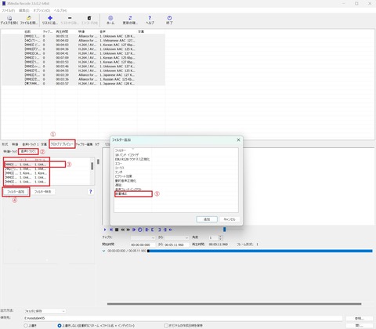Select 音量補正 in the filter list
376x329 pixels.
coord(133,193)
